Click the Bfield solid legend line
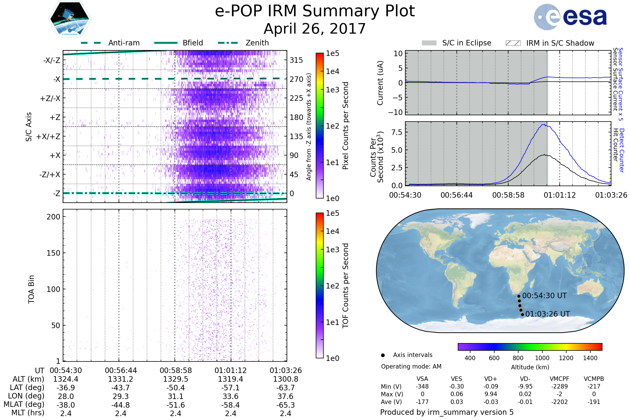The width and height of the screenshot is (630, 420). coord(166,43)
